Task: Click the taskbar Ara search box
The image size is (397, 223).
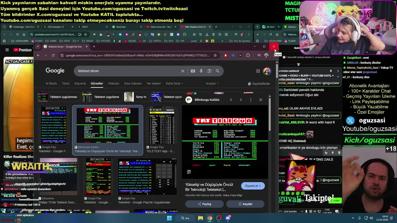Action: (x=185, y=218)
